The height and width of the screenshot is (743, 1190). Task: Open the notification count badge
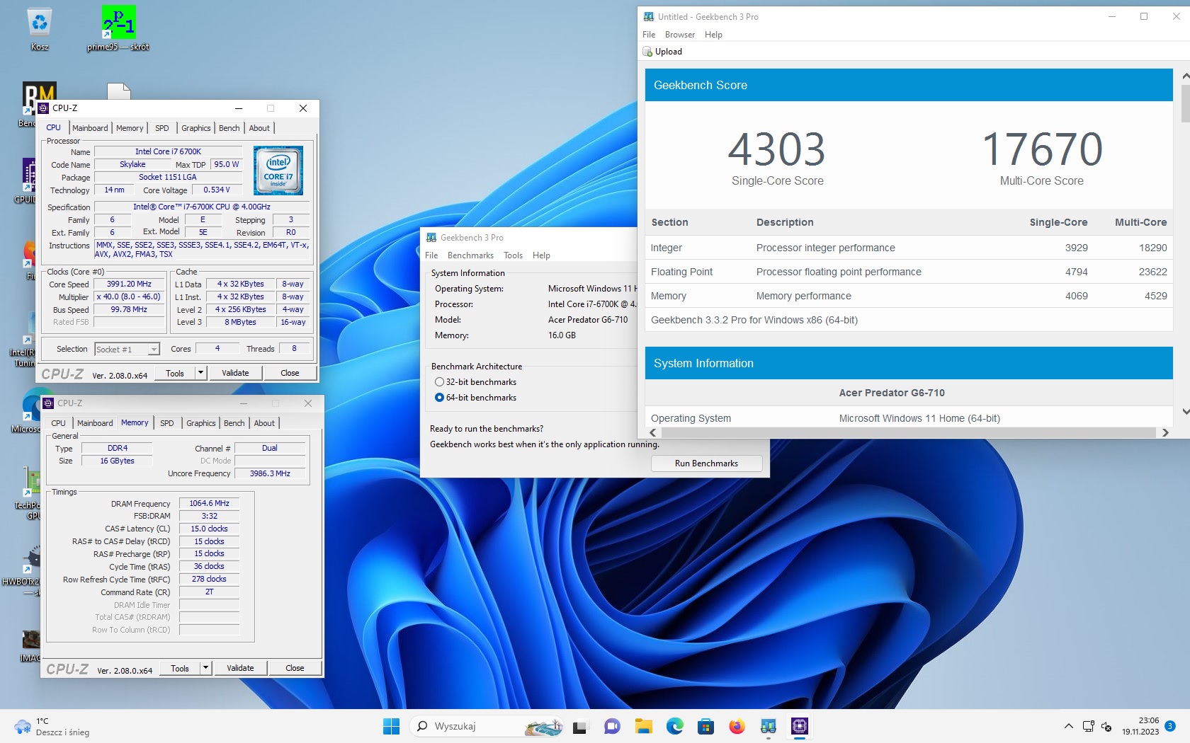1170,726
